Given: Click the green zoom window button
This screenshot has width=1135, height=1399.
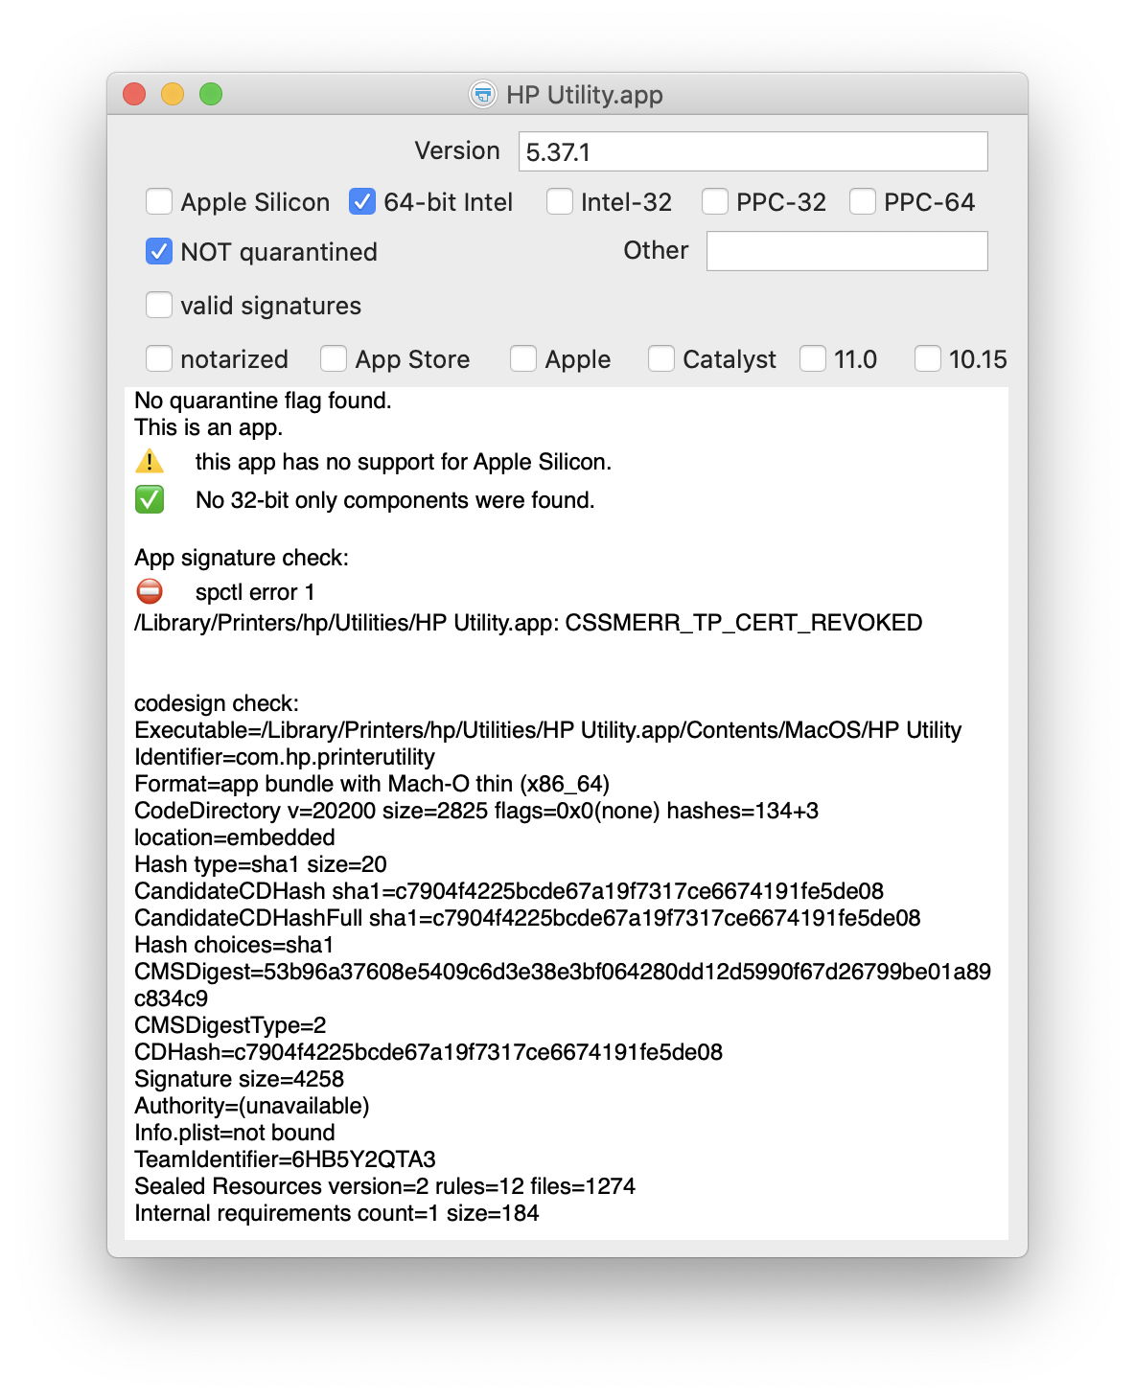Looking at the screenshot, I should click(x=211, y=94).
